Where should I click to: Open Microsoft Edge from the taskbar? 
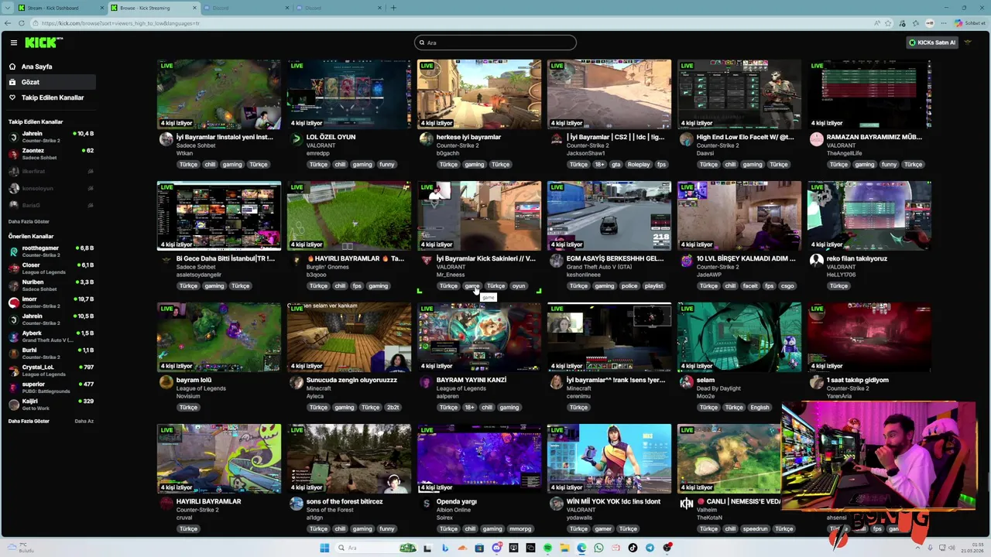(581, 548)
